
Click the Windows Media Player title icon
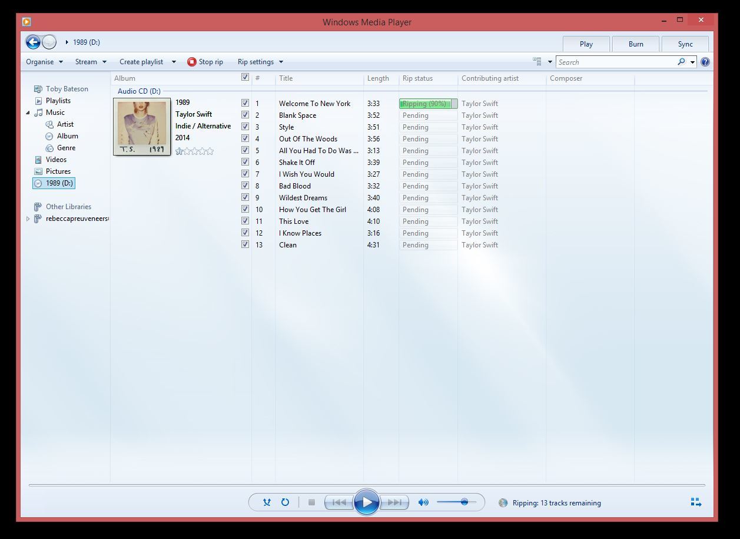pyautogui.click(x=26, y=22)
